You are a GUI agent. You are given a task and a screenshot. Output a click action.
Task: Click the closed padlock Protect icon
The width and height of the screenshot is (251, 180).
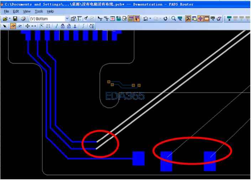pos(63,26)
